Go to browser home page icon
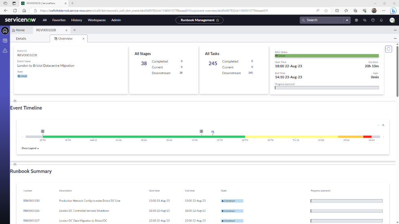The width and height of the screenshot is (399, 224). pyautogui.click(x=24, y=11)
